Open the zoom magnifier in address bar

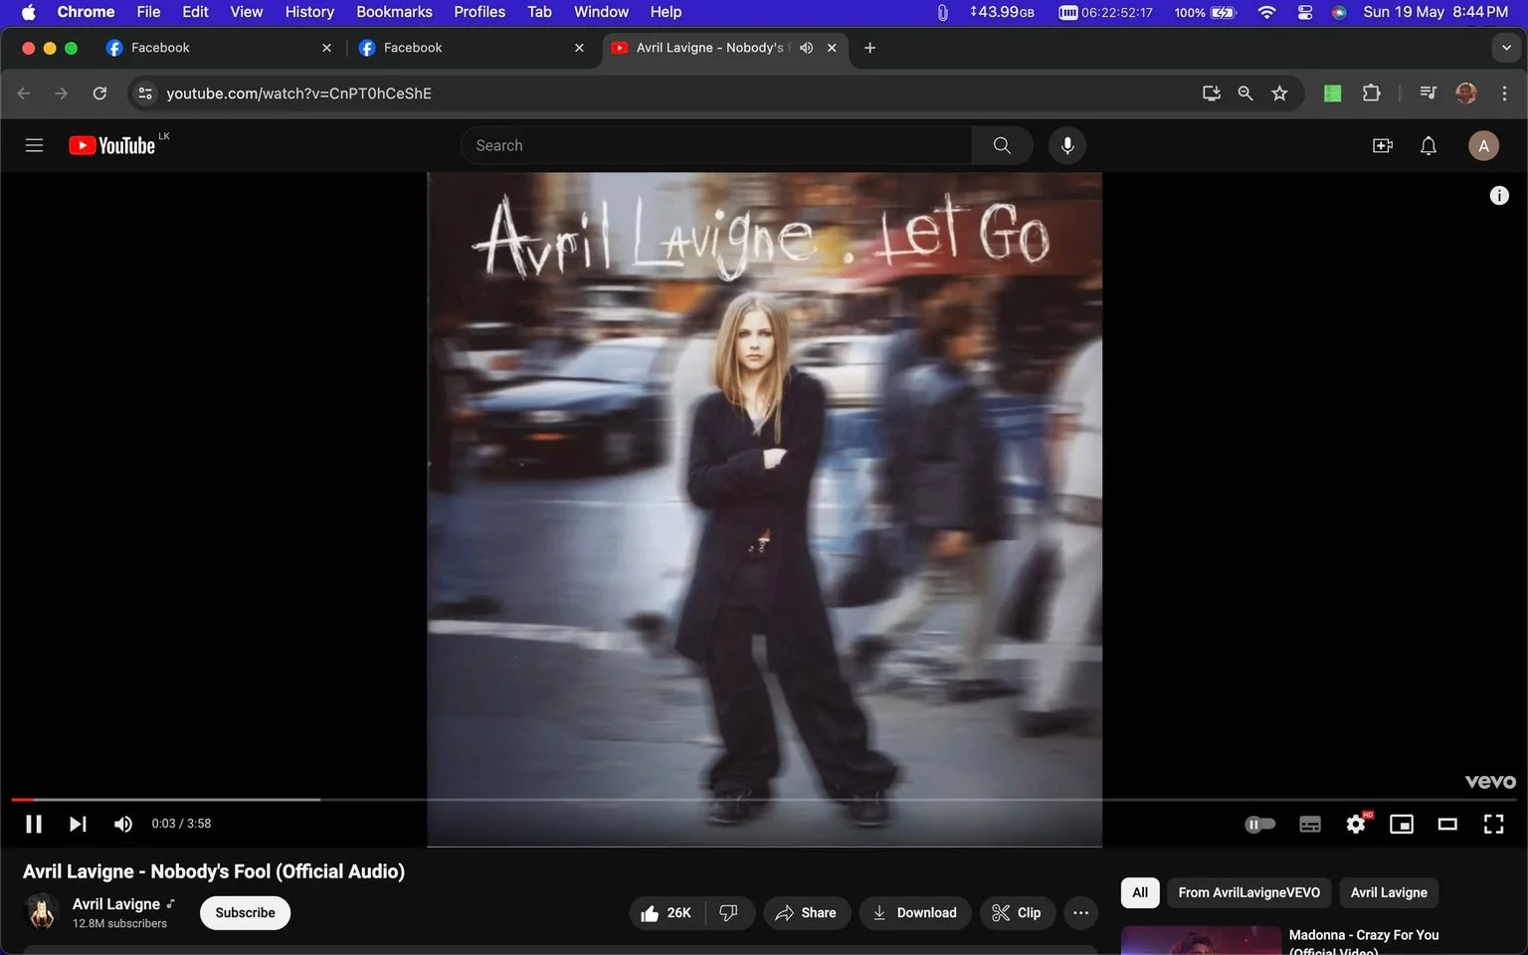[1245, 94]
